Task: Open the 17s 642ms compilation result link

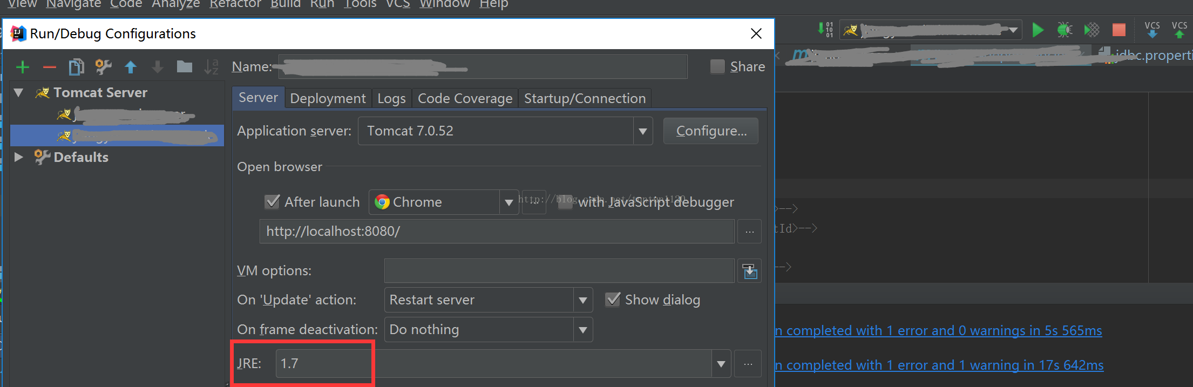Action: click(939, 365)
